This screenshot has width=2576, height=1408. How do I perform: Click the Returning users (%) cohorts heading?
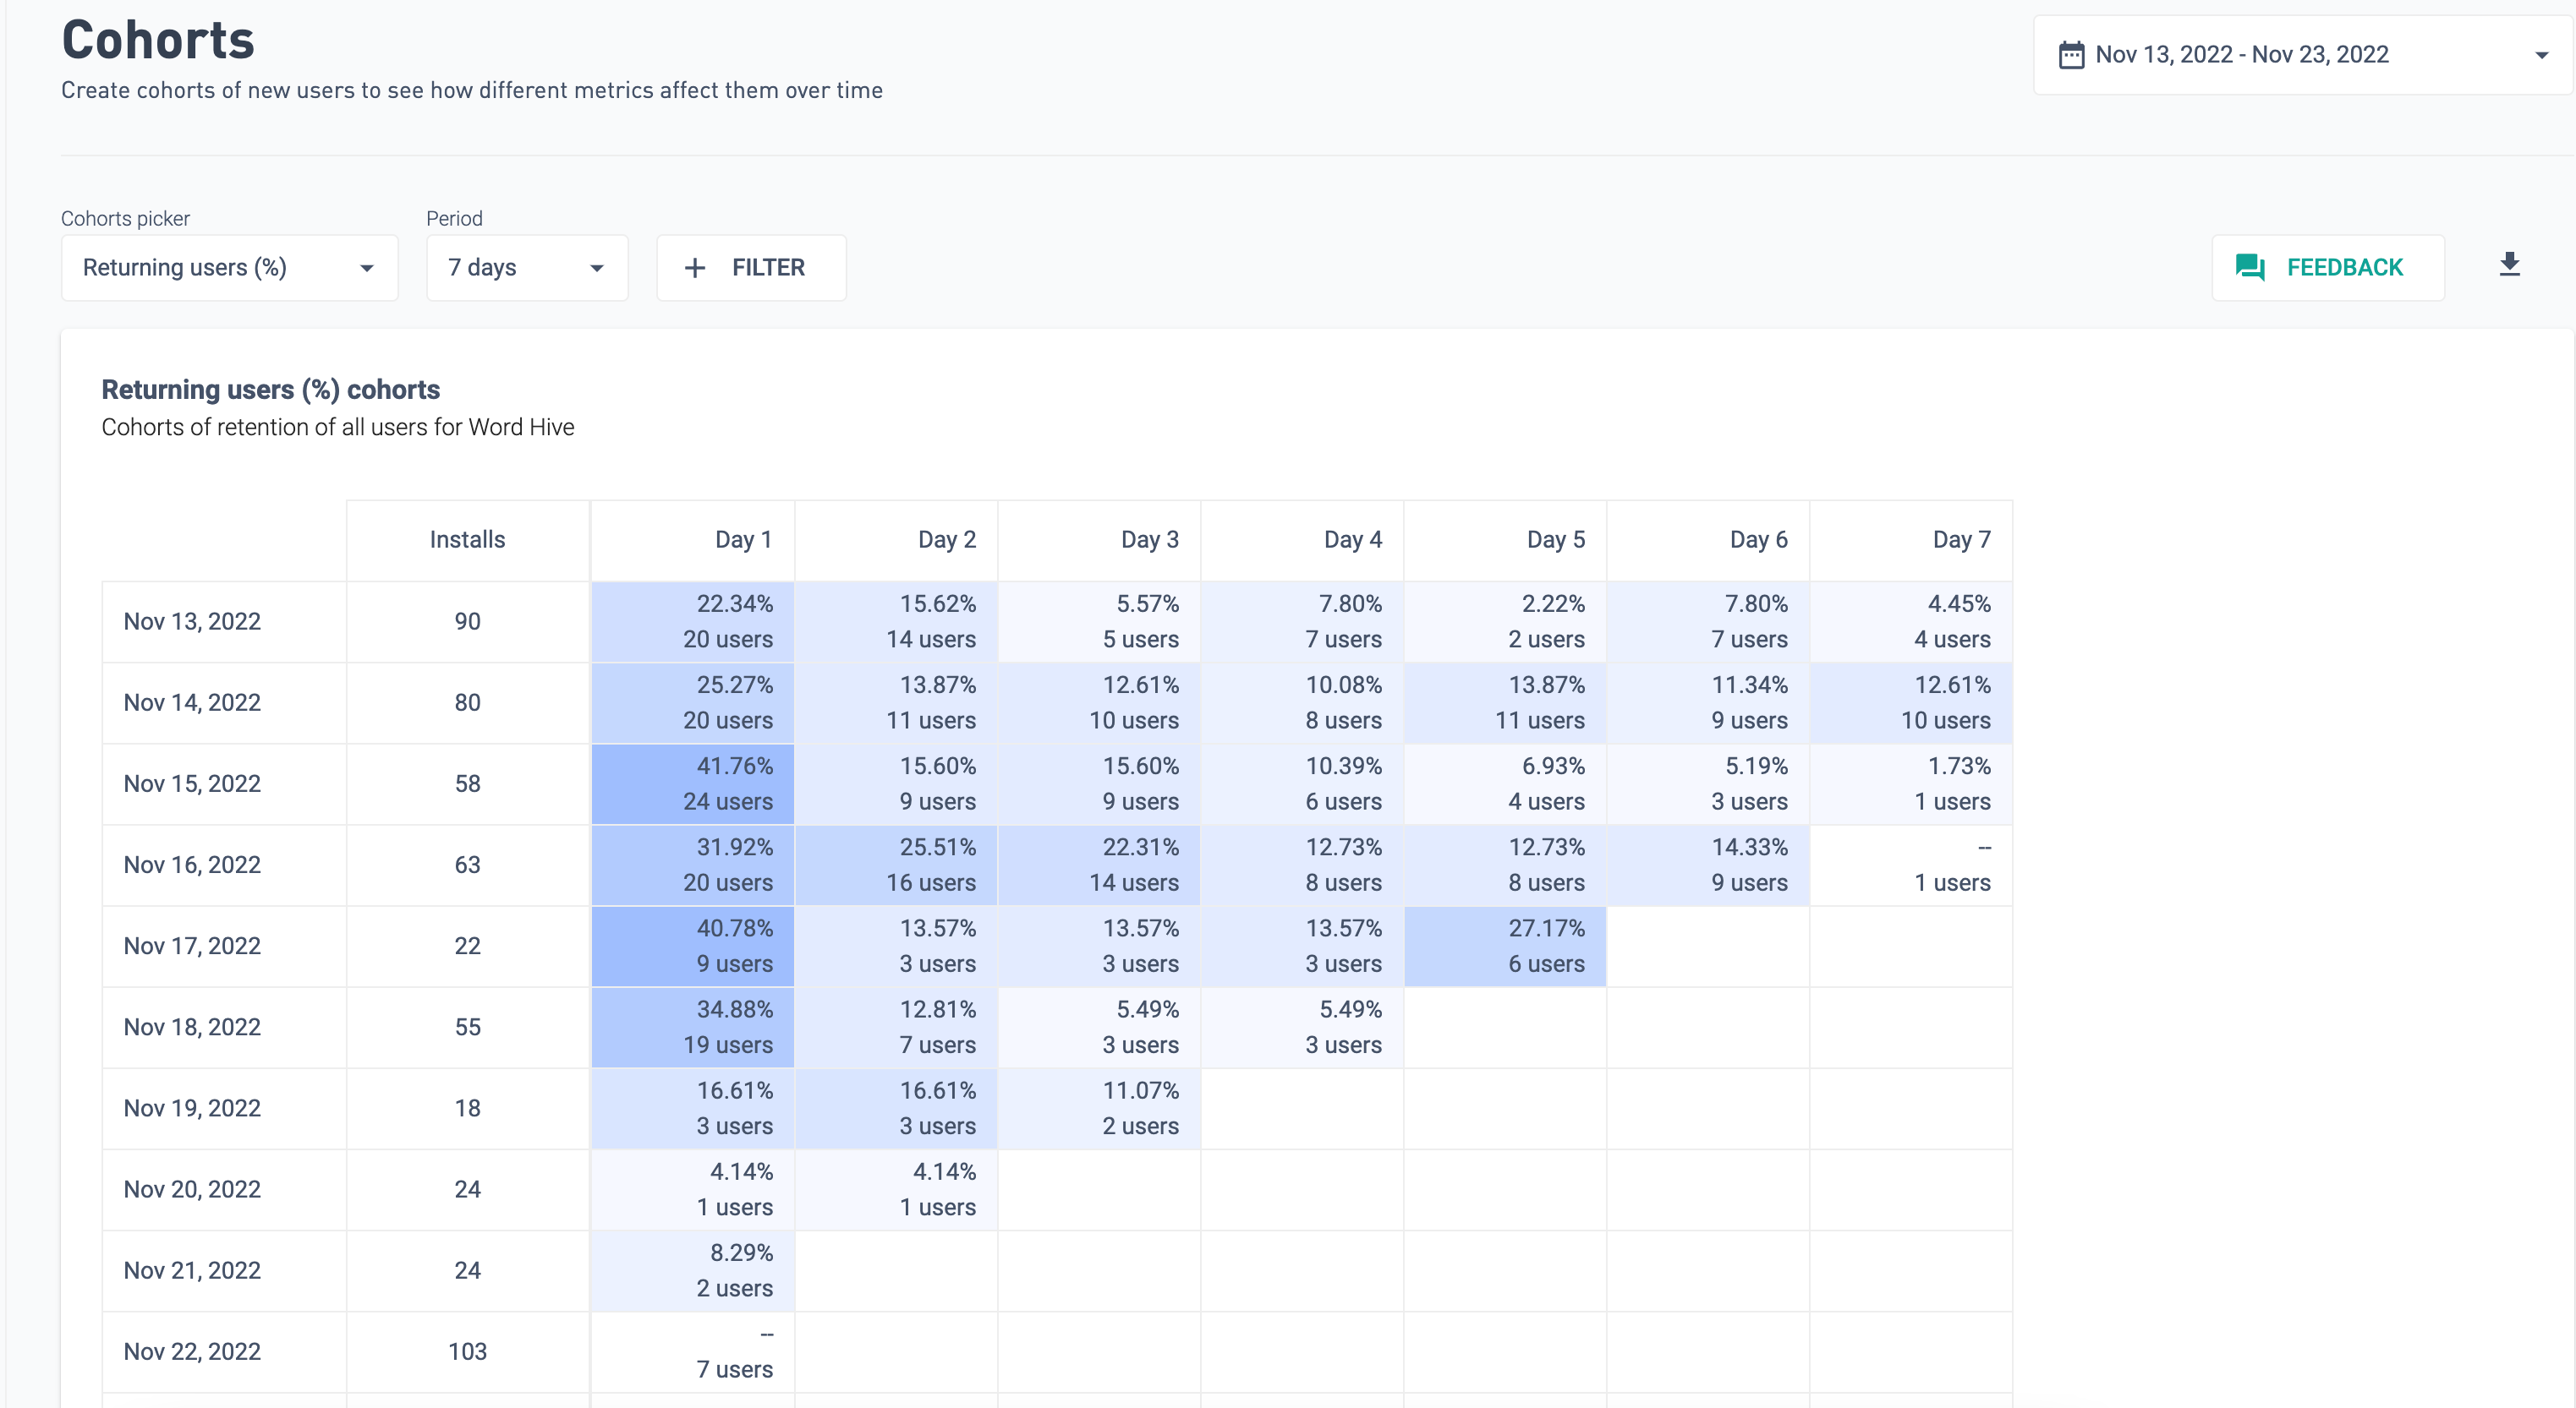[x=271, y=390]
